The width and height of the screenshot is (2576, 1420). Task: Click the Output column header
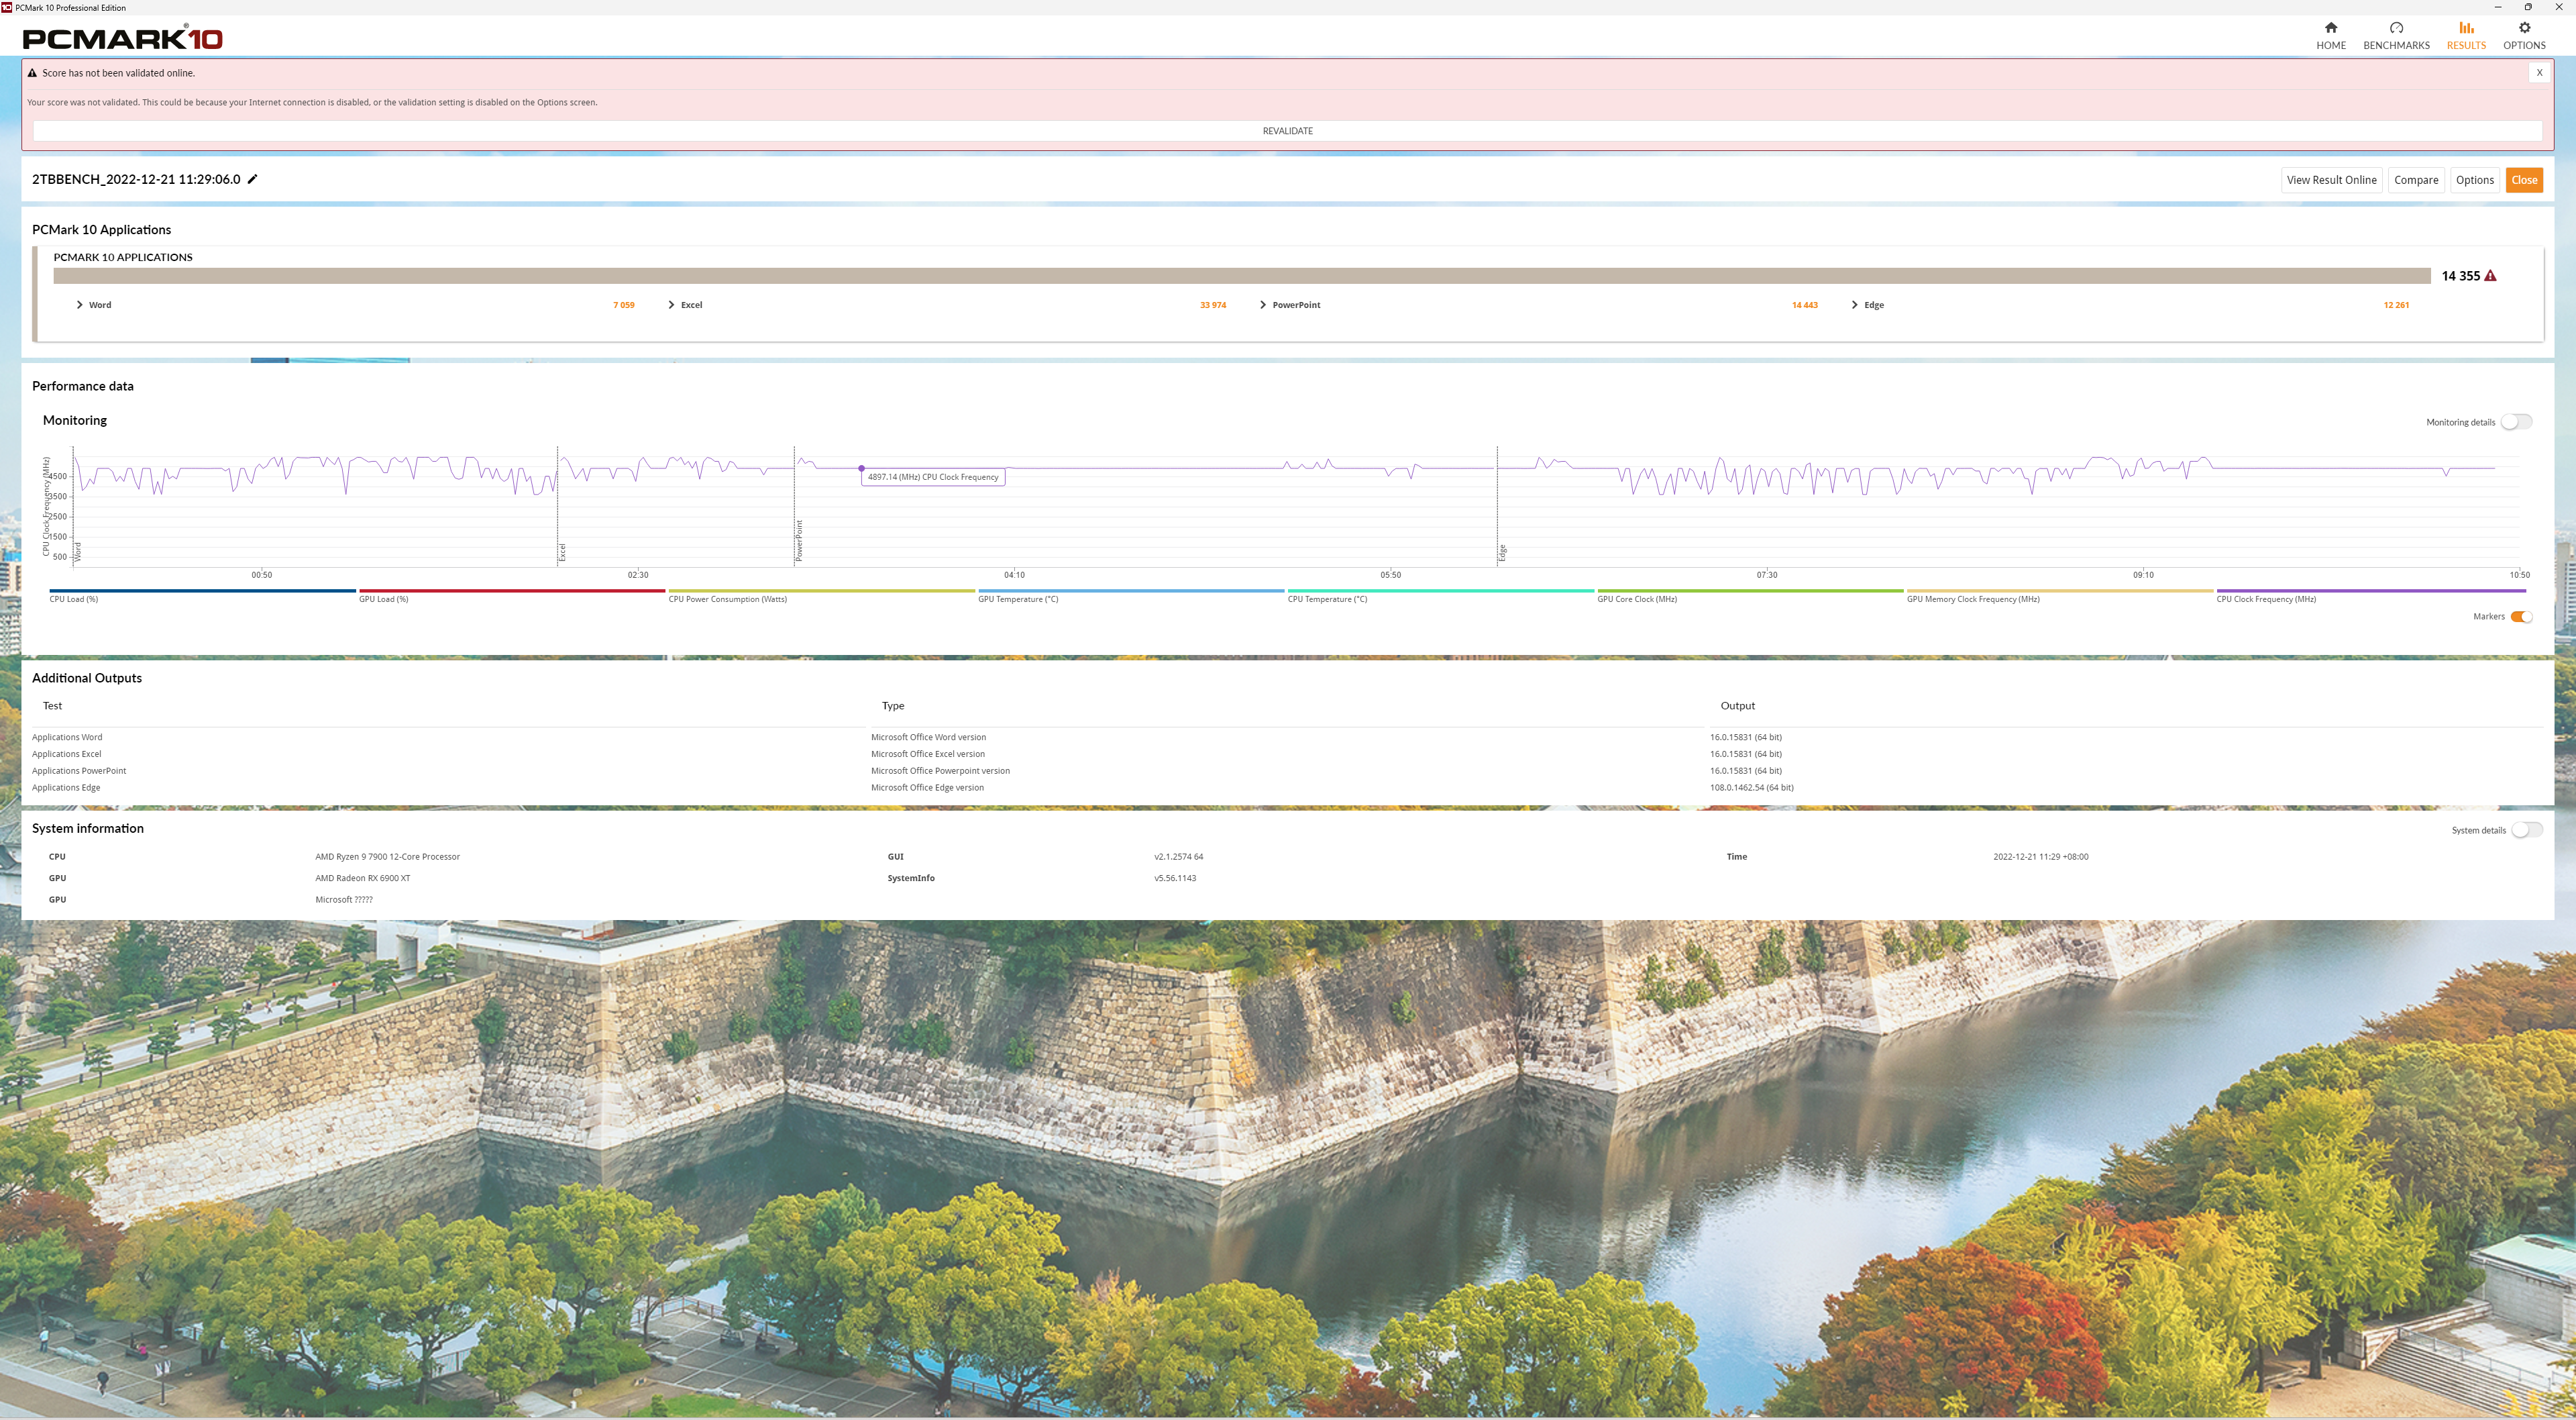tap(1737, 705)
